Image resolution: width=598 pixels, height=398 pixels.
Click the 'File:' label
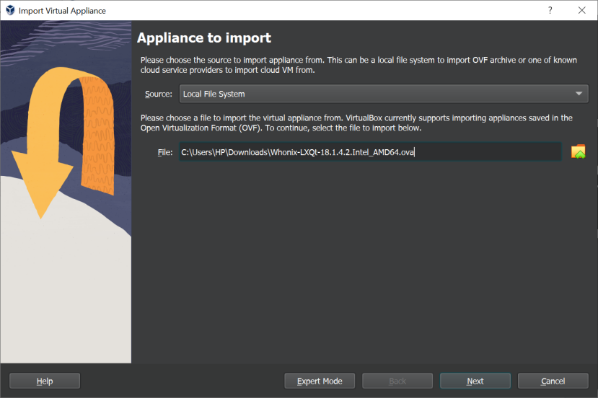point(165,152)
